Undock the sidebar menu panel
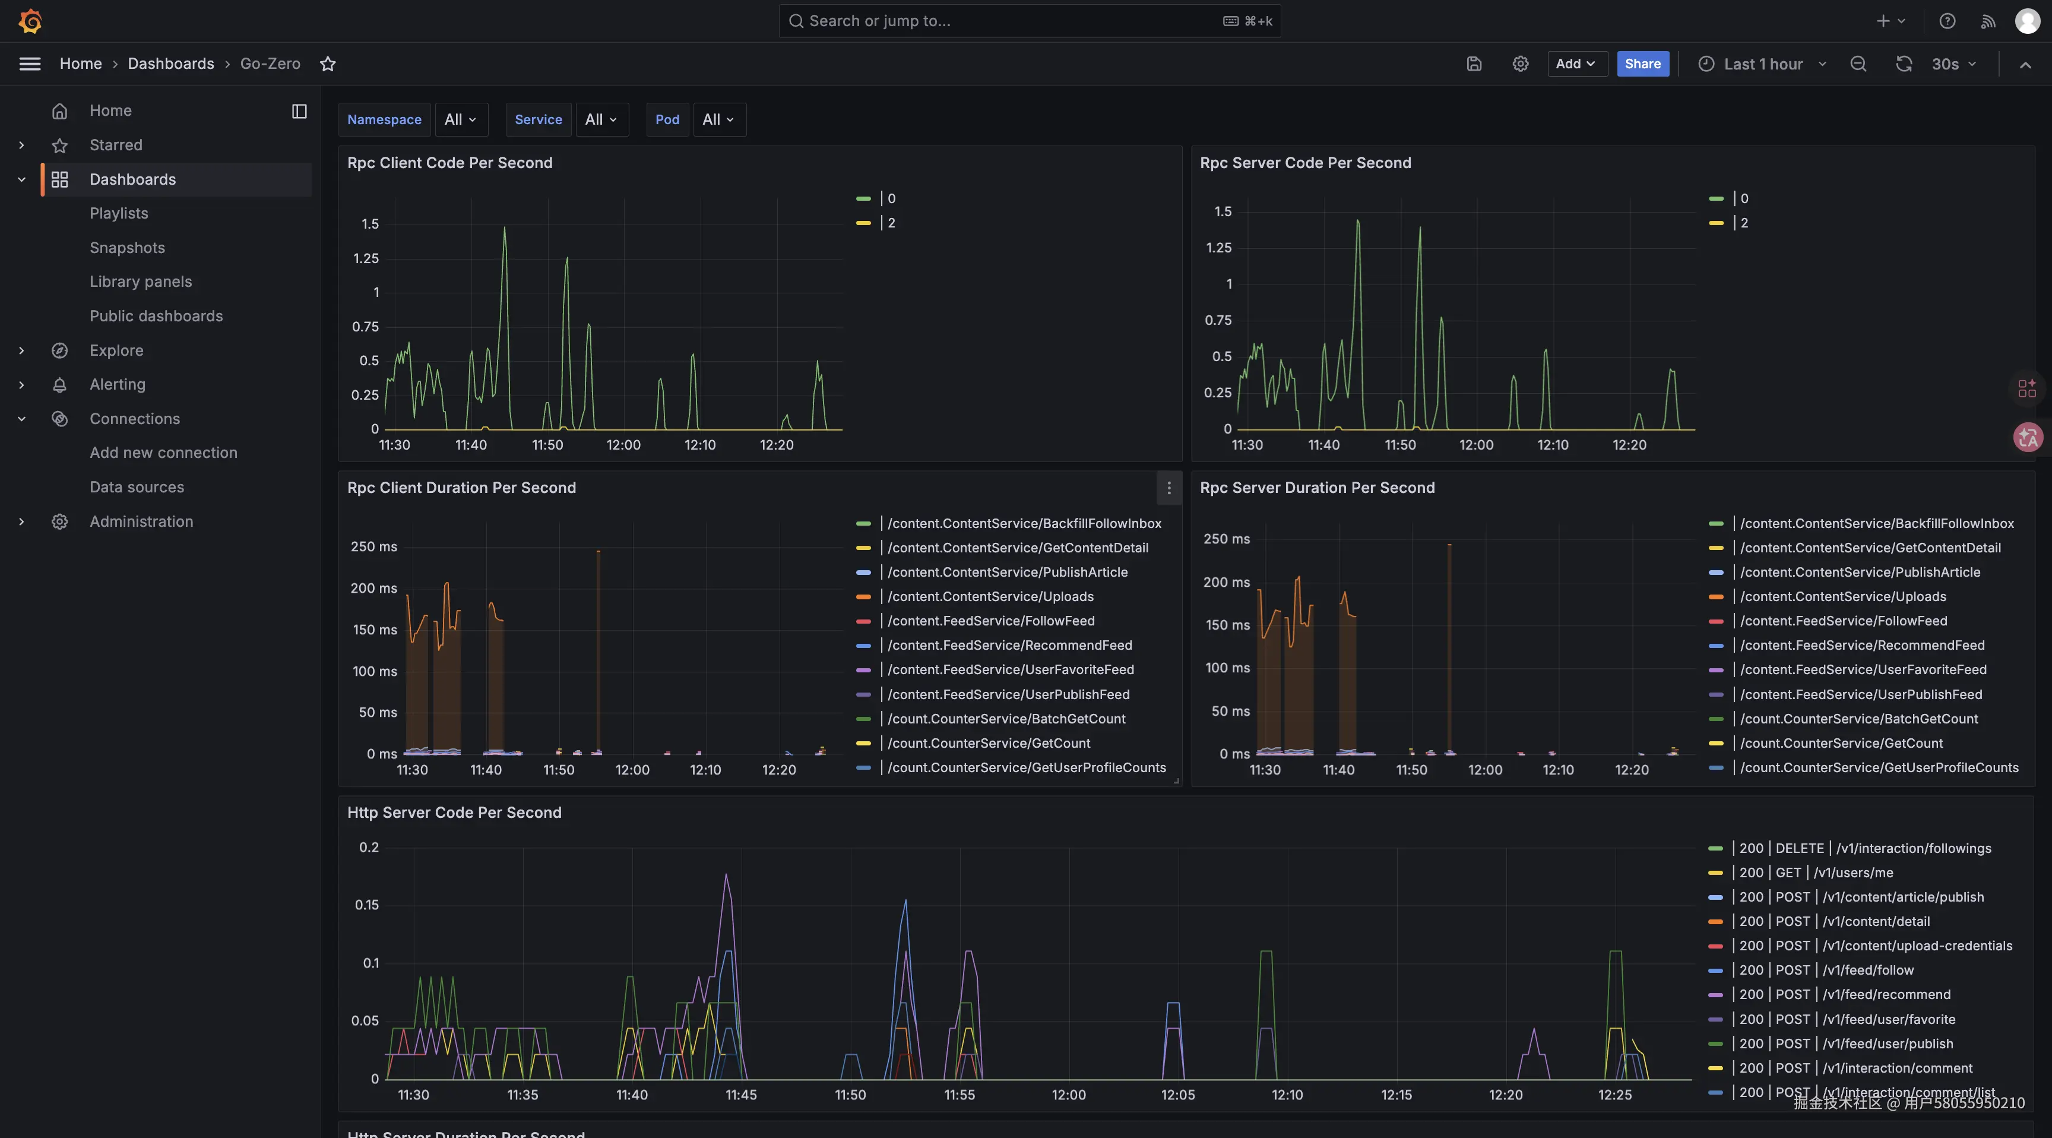This screenshot has width=2052, height=1138. (299, 111)
